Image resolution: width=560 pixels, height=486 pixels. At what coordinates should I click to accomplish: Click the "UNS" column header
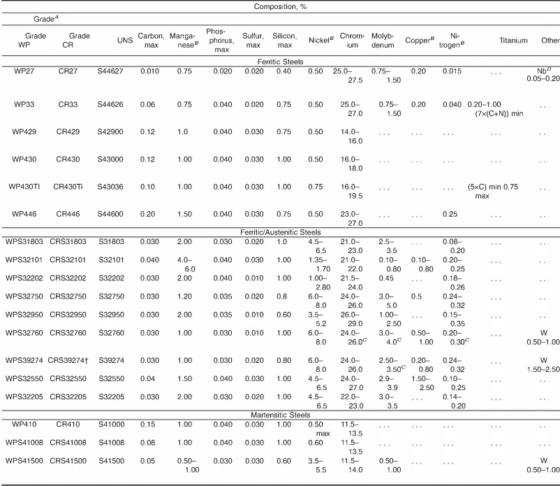[125, 40]
